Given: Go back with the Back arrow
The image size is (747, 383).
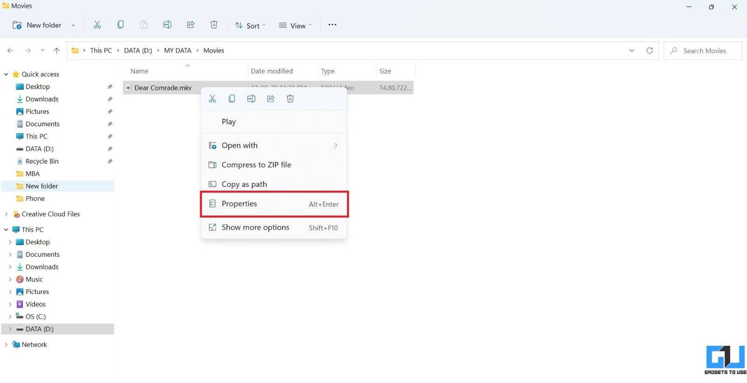Looking at the screenshot, I should point(10,50).
